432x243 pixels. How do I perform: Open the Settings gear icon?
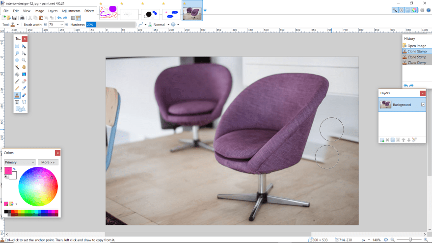422,10
